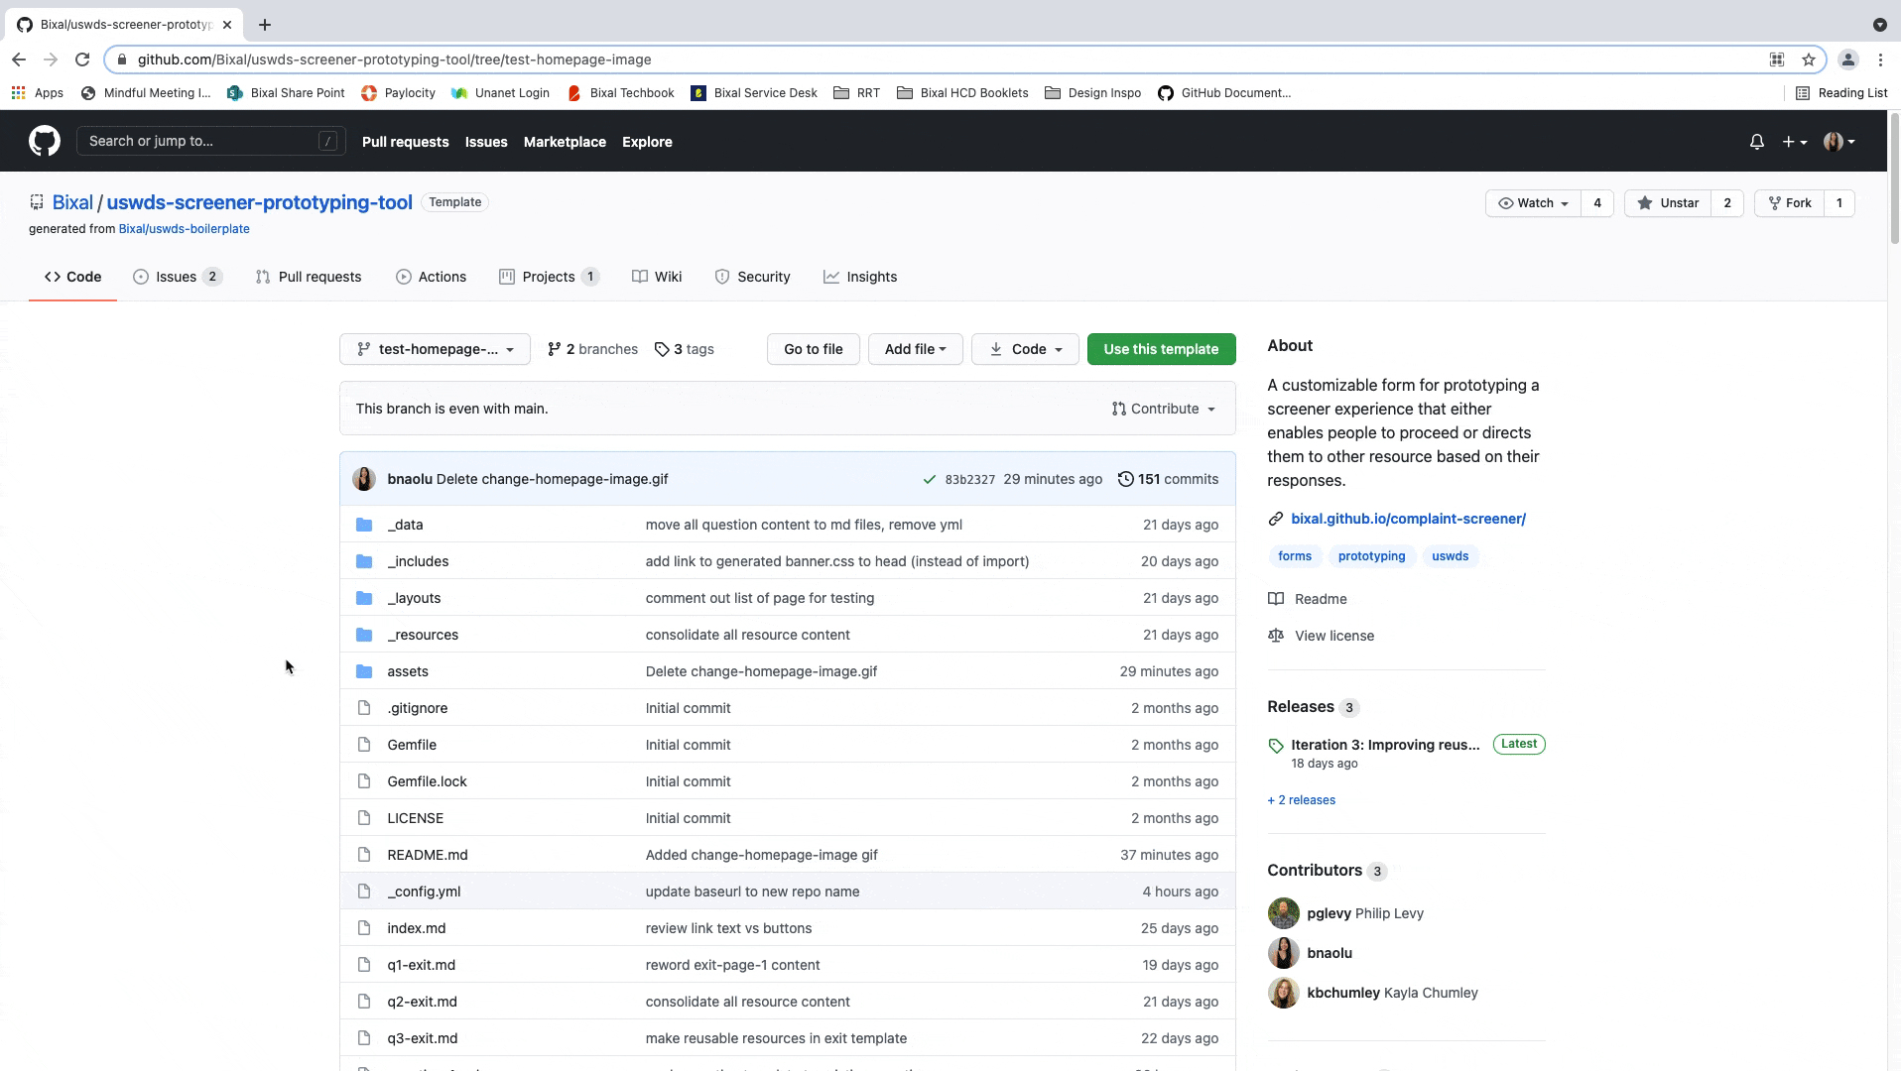This screenshot has height=1071, width=1901.
Task: Click the Go to file button
Action: [x=813, y=349]
